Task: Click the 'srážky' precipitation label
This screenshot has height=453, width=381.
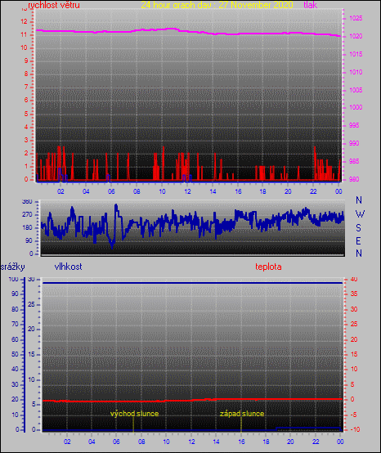Action: [x=13, y=267]
